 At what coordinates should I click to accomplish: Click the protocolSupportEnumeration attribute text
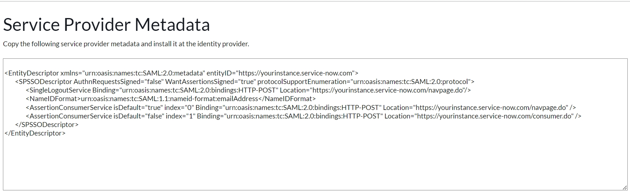(x=302, y=82)
